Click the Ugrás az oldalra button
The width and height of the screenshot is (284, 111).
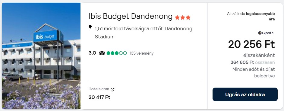(245, 94)
